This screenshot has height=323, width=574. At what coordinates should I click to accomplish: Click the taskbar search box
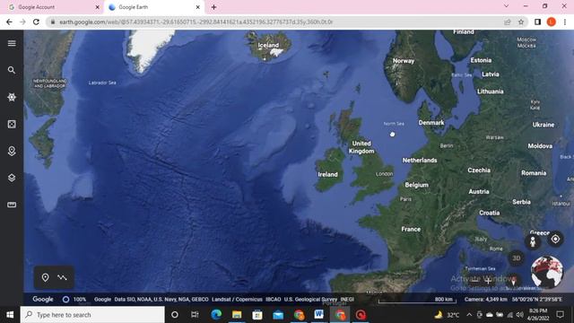92,315
